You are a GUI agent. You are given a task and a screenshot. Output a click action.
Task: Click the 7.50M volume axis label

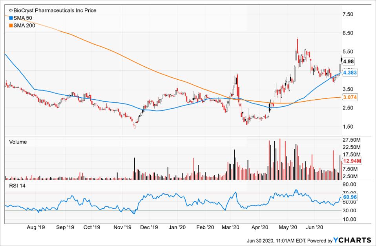(350, 169)
